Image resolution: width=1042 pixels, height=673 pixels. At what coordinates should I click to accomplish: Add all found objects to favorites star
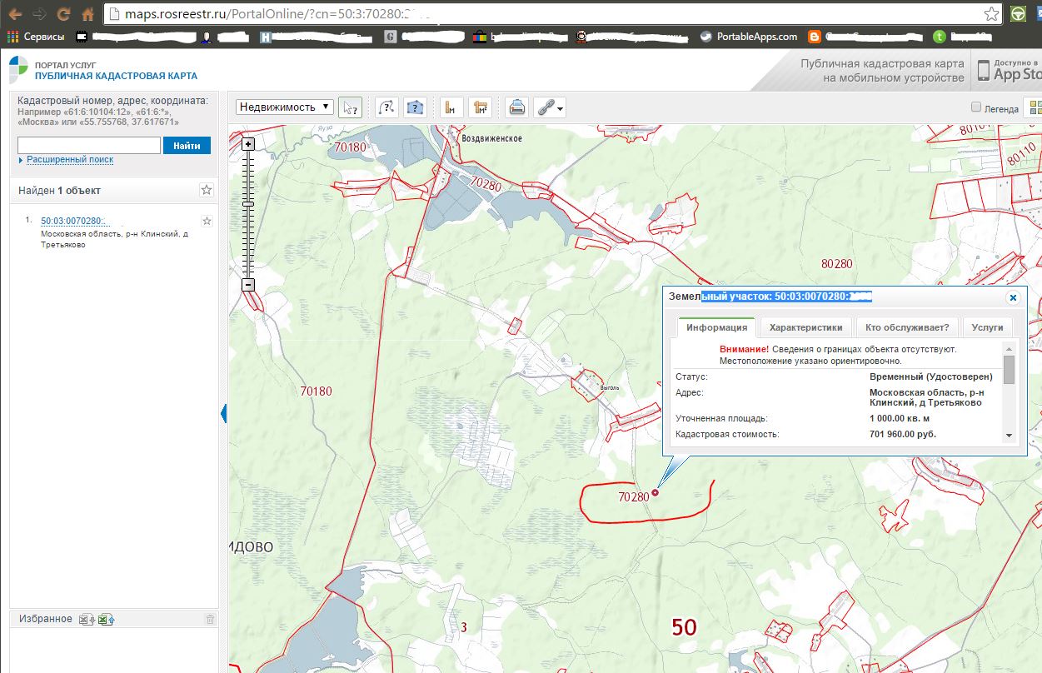207,190
